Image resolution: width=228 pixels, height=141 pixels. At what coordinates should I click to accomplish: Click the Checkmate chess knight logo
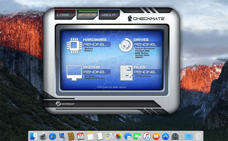pyautogui.click(x=130, y=18)
